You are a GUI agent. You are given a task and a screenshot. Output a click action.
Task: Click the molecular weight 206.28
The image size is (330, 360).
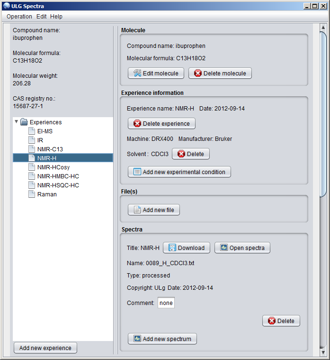[21, 83]
